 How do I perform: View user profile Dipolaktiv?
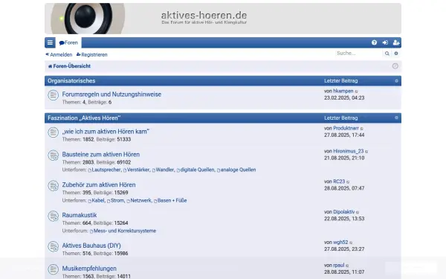pos(343,212)
